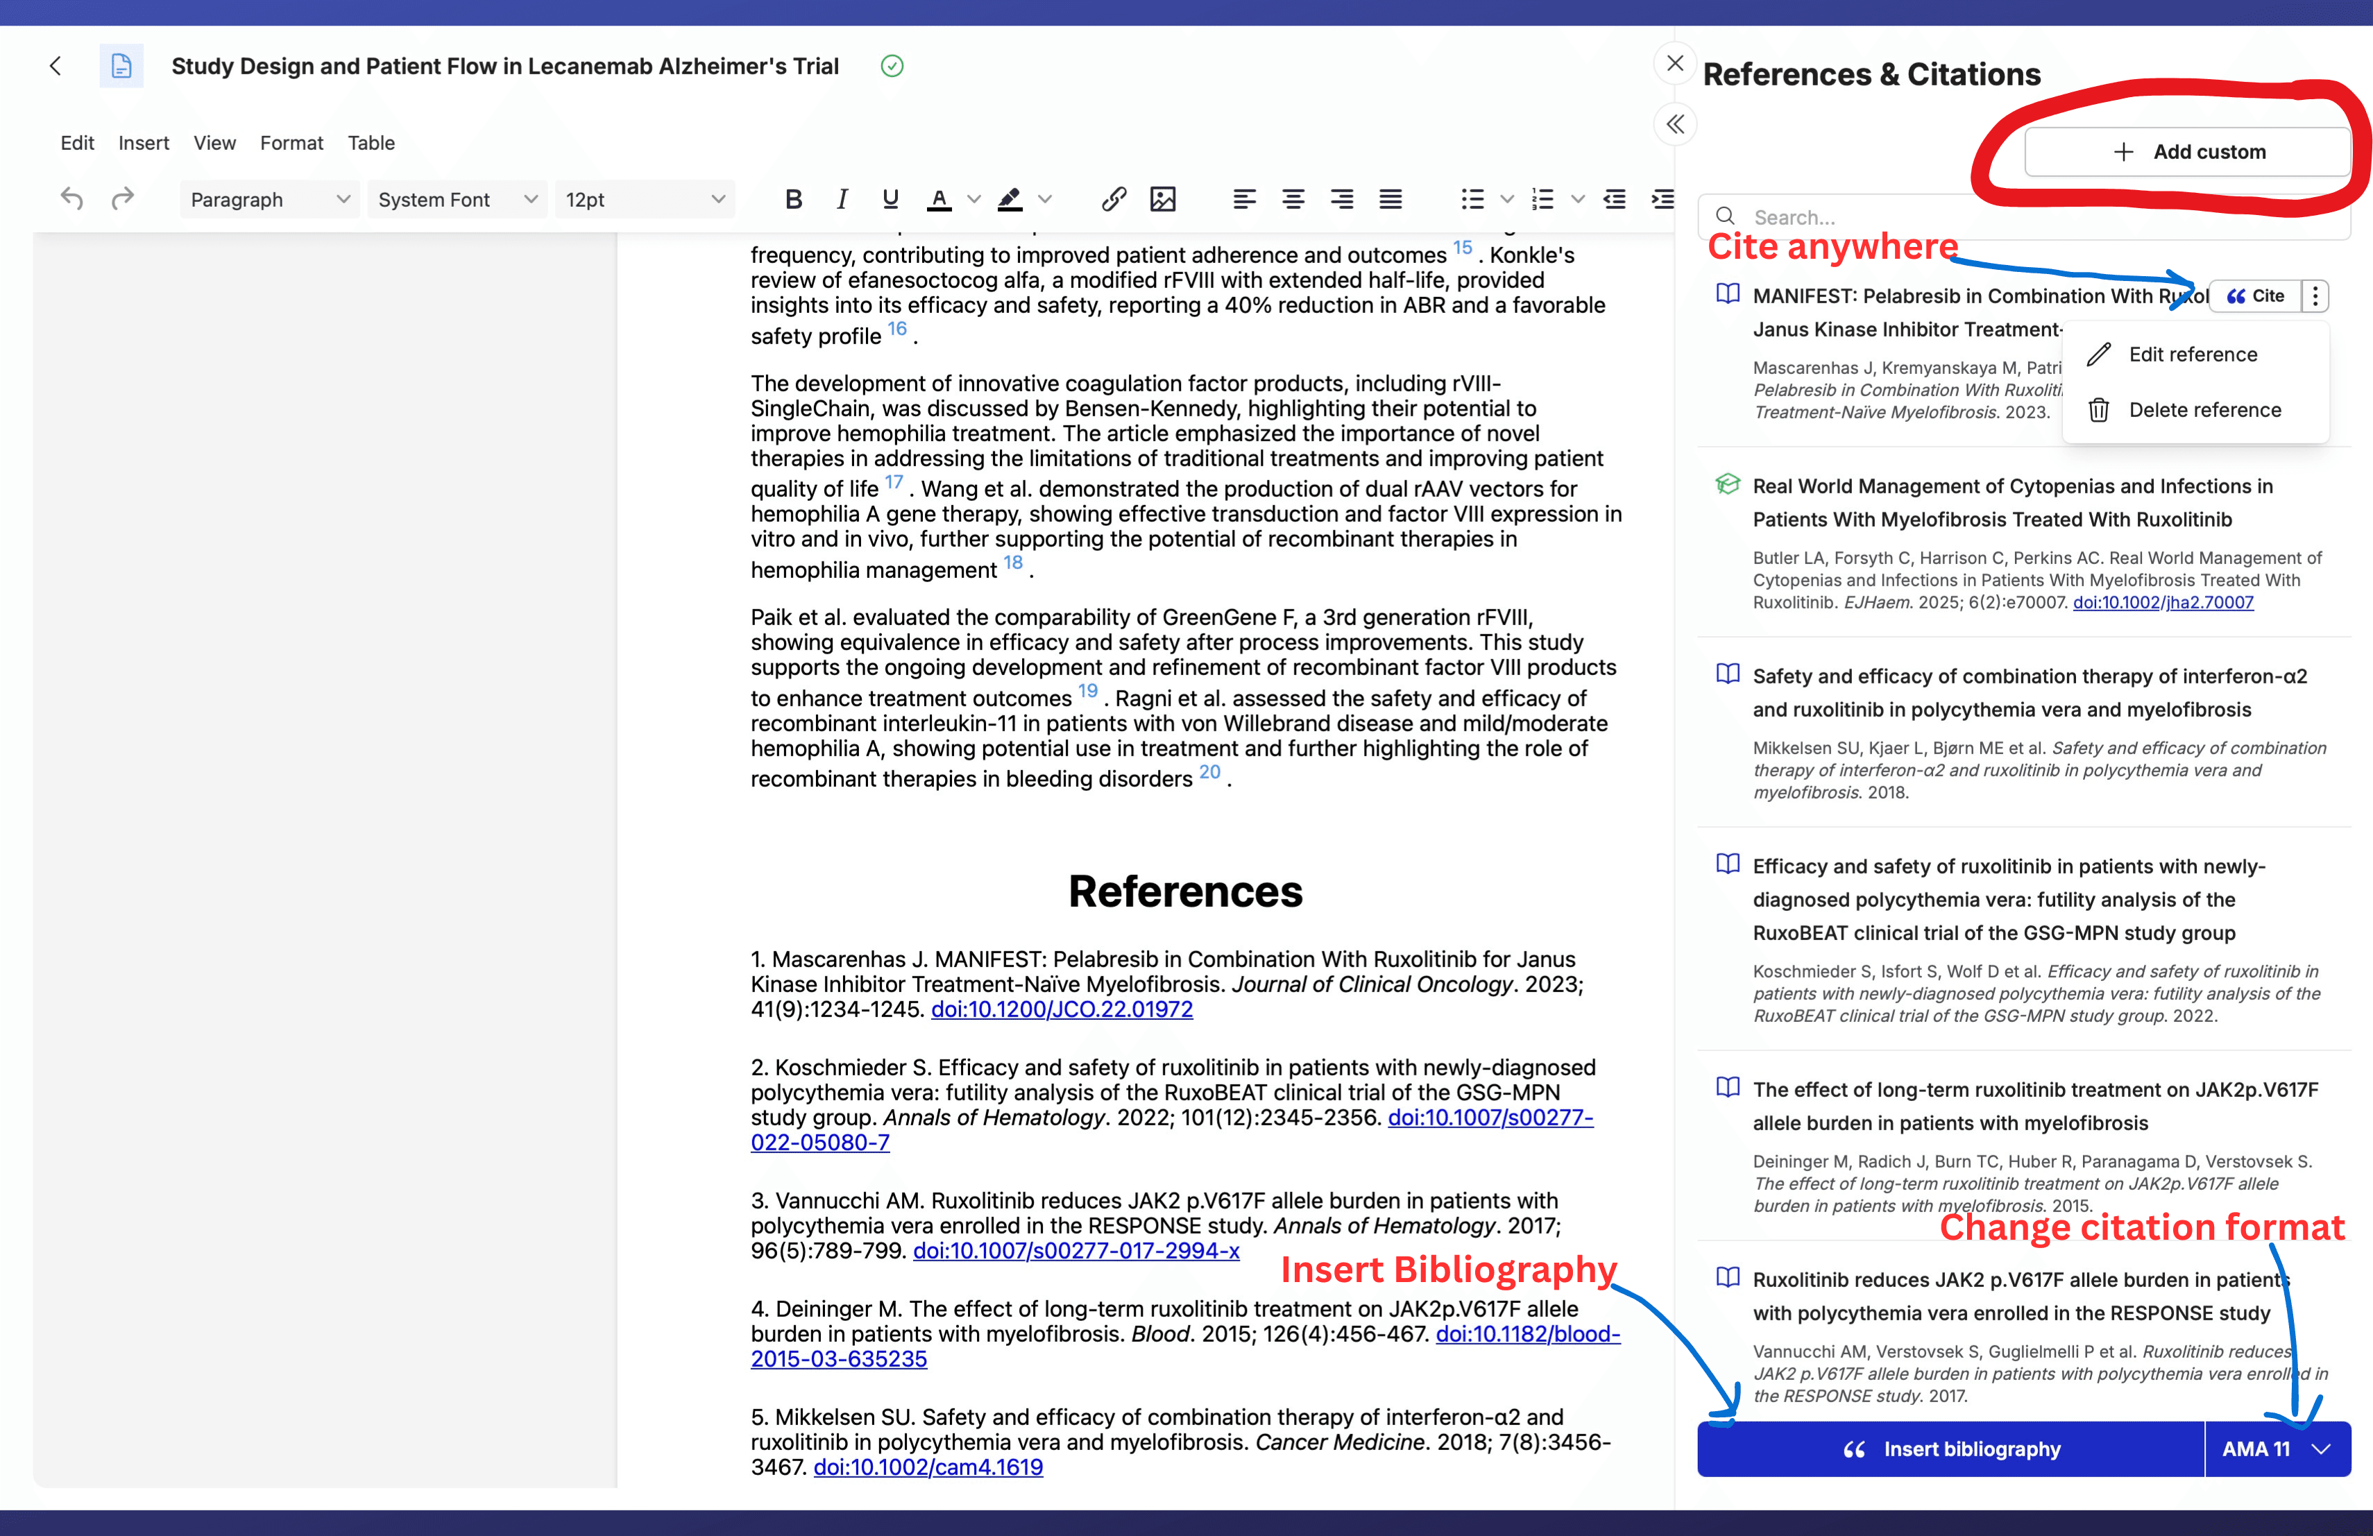The height and width of the screenshot is (1536, 2373).
Task: Open the 12pt font size dropdown
Action: point(645,199)
